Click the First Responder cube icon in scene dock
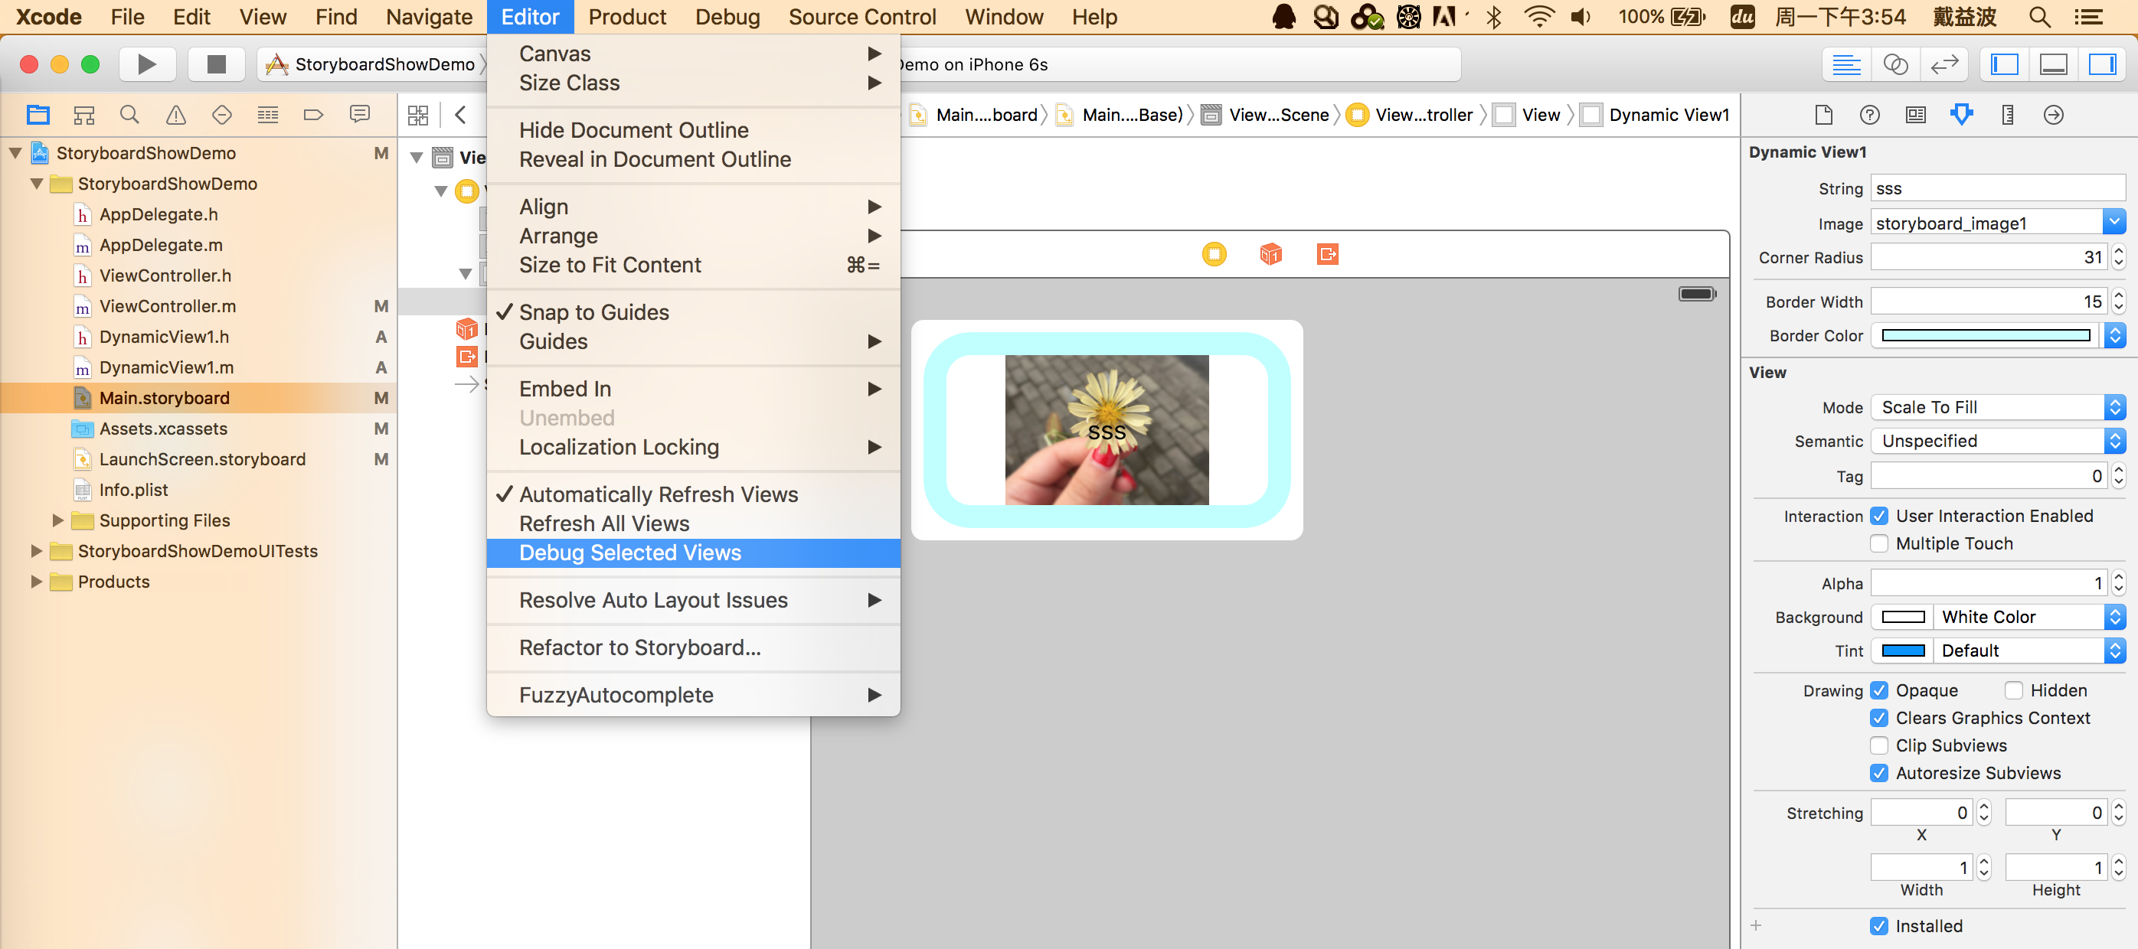Viewport: 2138px width, 949px height. point(1270,254)
